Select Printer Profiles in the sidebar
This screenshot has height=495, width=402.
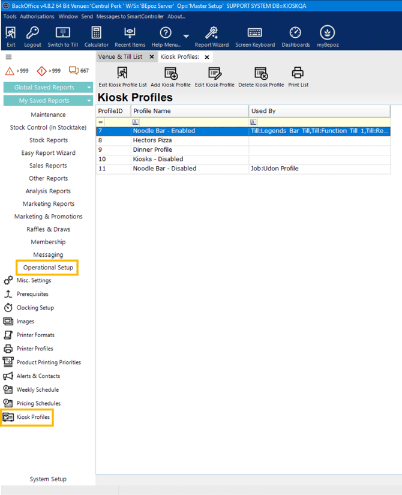(x=35, y=349)
